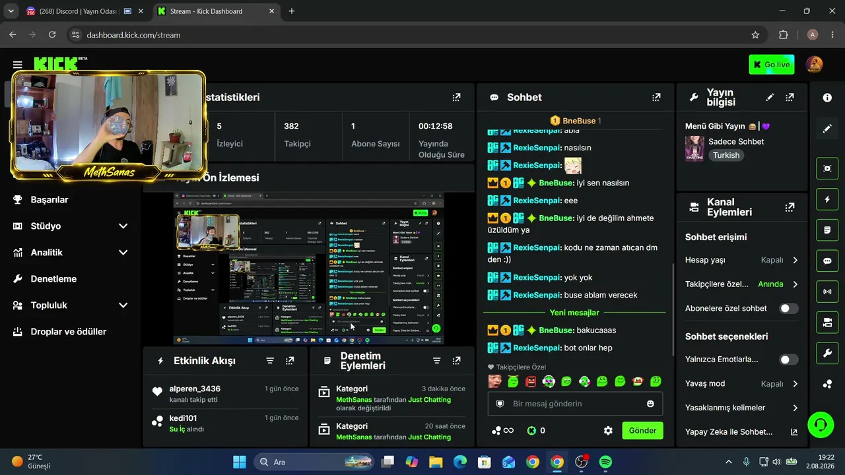The width and height of the screenshot is (845, 475).
Task: Click the shield icon in message box
Action: click(x=500, y=404)
